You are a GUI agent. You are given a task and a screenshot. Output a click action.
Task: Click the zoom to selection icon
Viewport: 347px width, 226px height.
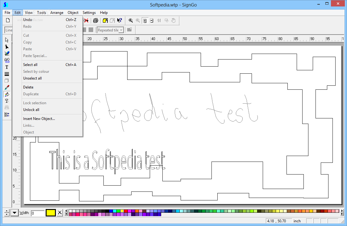tap(166, 21)
